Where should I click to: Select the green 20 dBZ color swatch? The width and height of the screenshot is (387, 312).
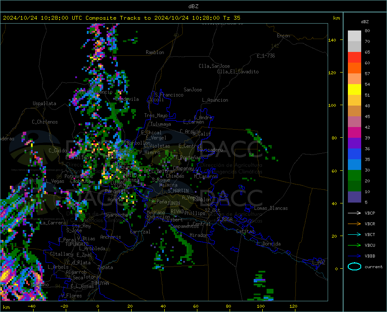(x=354, y=176)
